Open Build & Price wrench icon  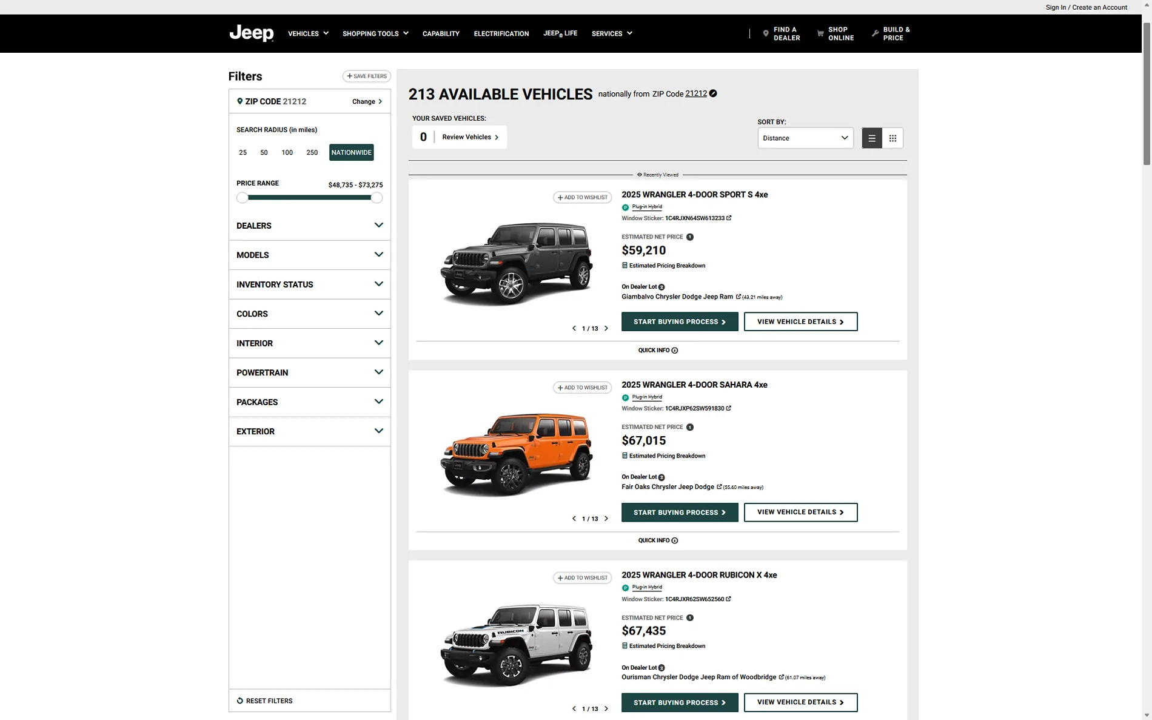click(x=875, y=33)
